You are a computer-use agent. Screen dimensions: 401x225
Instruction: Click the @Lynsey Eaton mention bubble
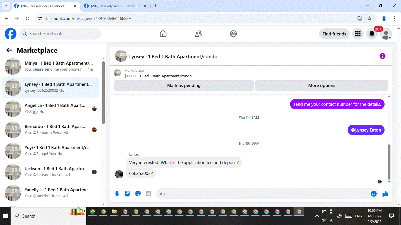366,130
